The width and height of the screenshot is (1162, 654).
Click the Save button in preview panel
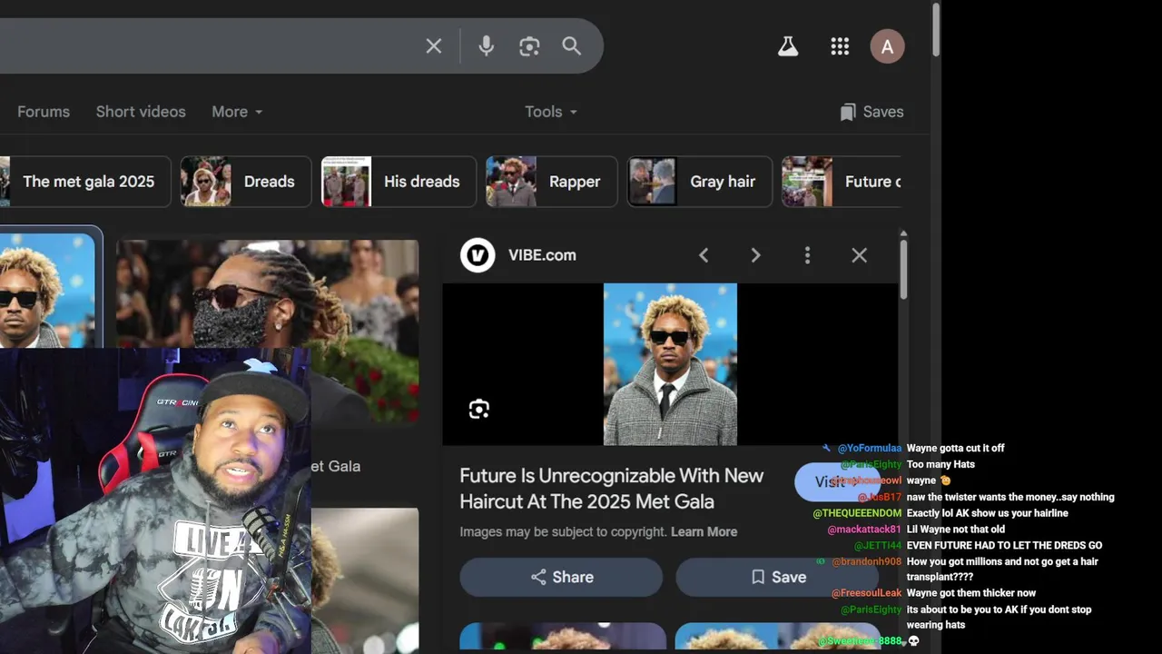coord(777,577)
